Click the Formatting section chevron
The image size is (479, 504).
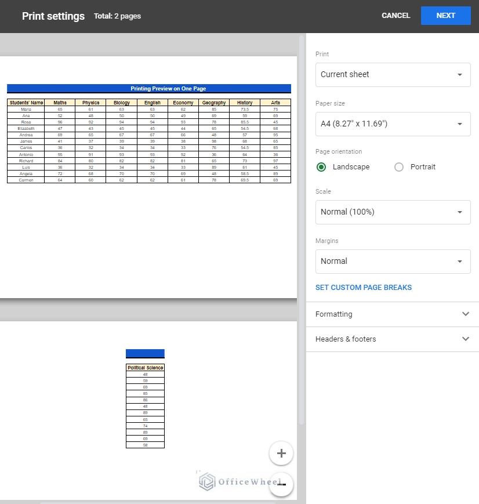pos(466,314)
